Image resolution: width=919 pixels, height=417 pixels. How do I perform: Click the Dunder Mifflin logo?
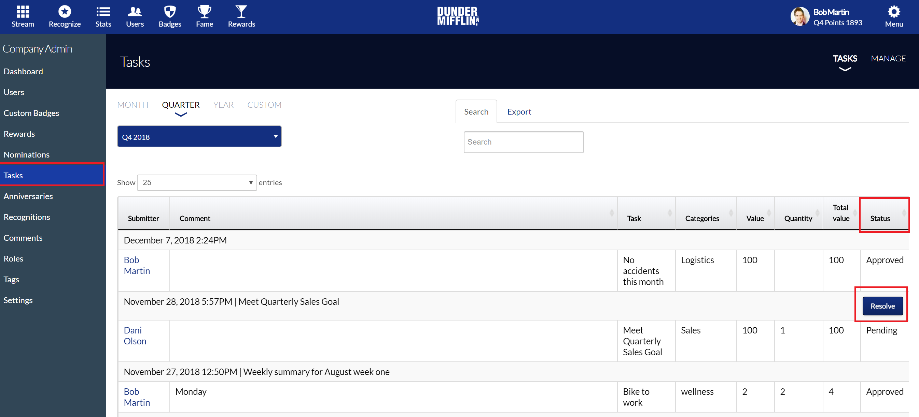(x=458, y=16)
